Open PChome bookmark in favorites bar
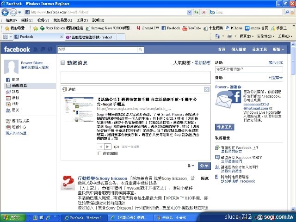Viewport: 296px width, 222px height. (234, 28)
